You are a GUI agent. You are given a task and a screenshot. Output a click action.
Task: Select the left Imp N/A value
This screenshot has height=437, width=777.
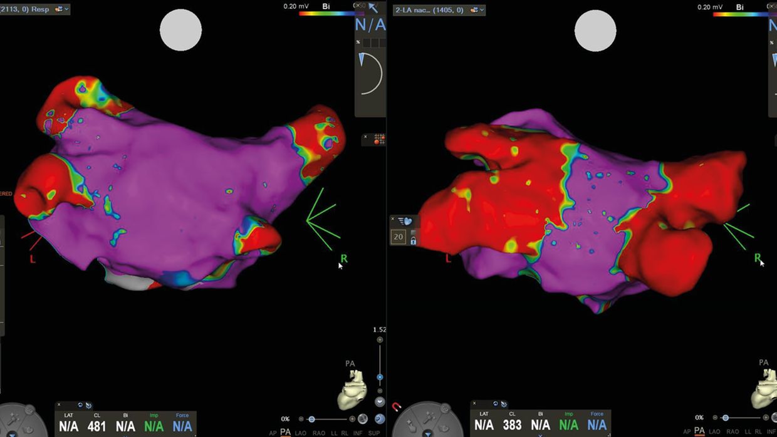[154, 426]
